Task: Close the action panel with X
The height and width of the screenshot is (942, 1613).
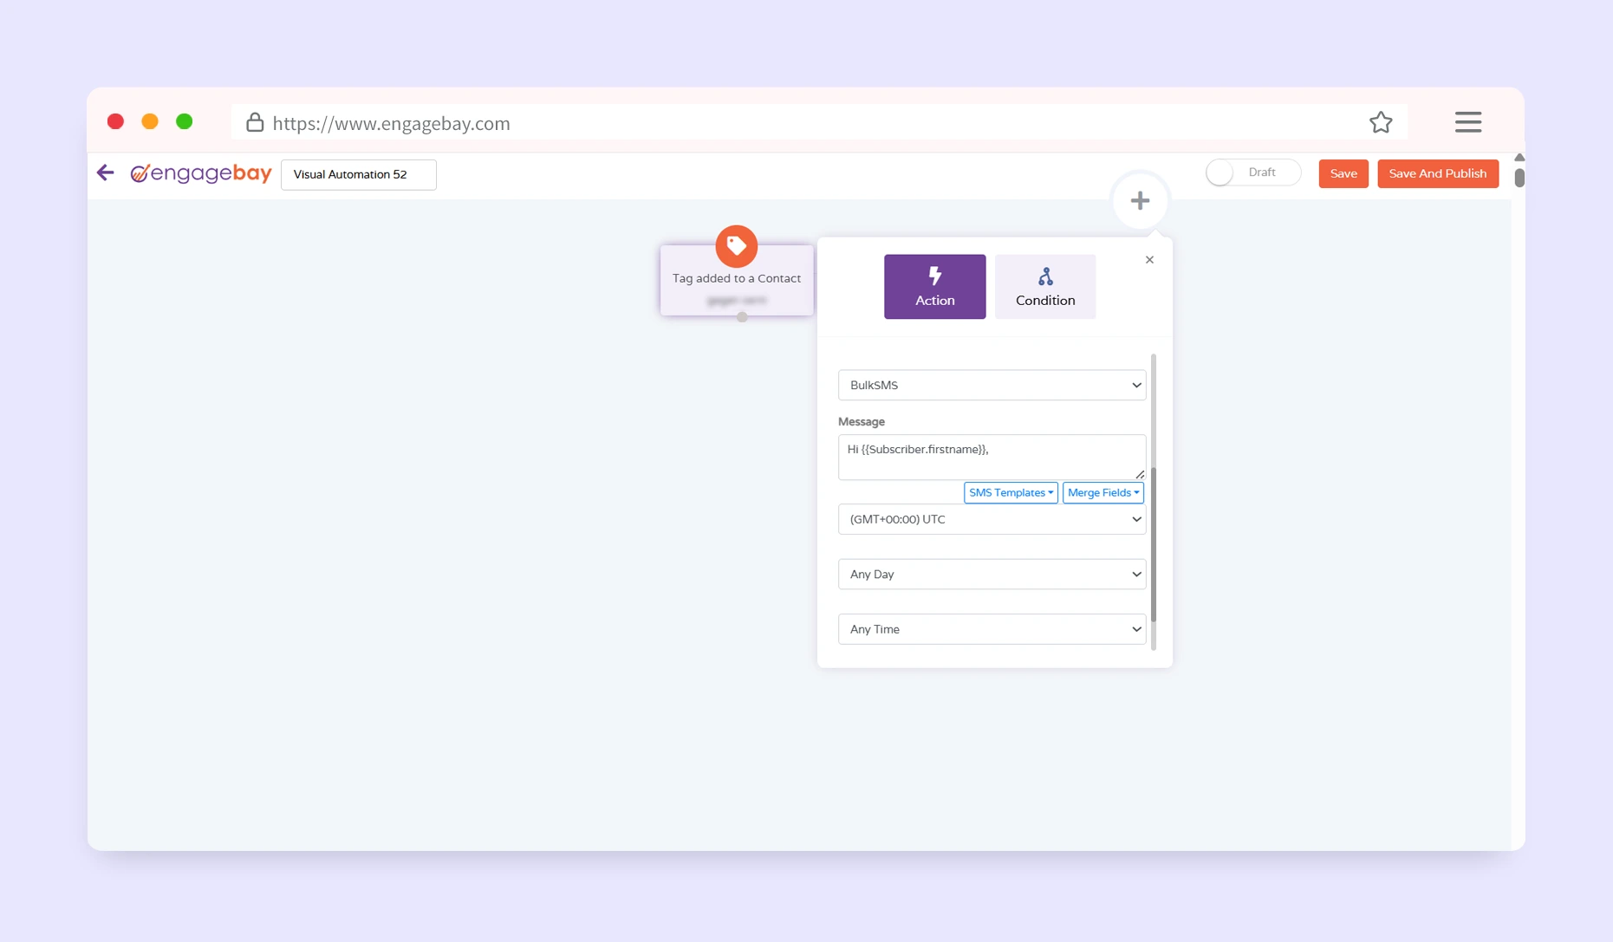Action: pos(1149,260)
